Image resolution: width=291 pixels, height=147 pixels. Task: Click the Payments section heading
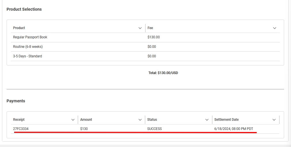click(16, 101)
